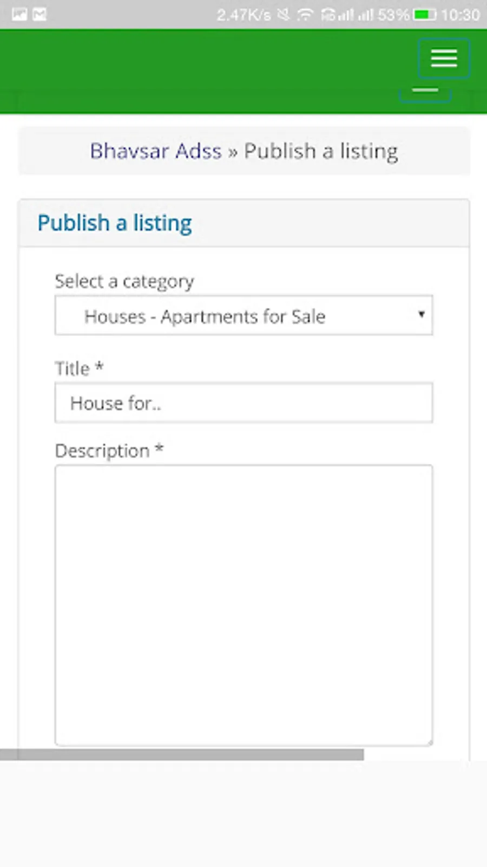487x867 pixels.
Task: Open the Select a category dropdown
Action: (243, 315)
